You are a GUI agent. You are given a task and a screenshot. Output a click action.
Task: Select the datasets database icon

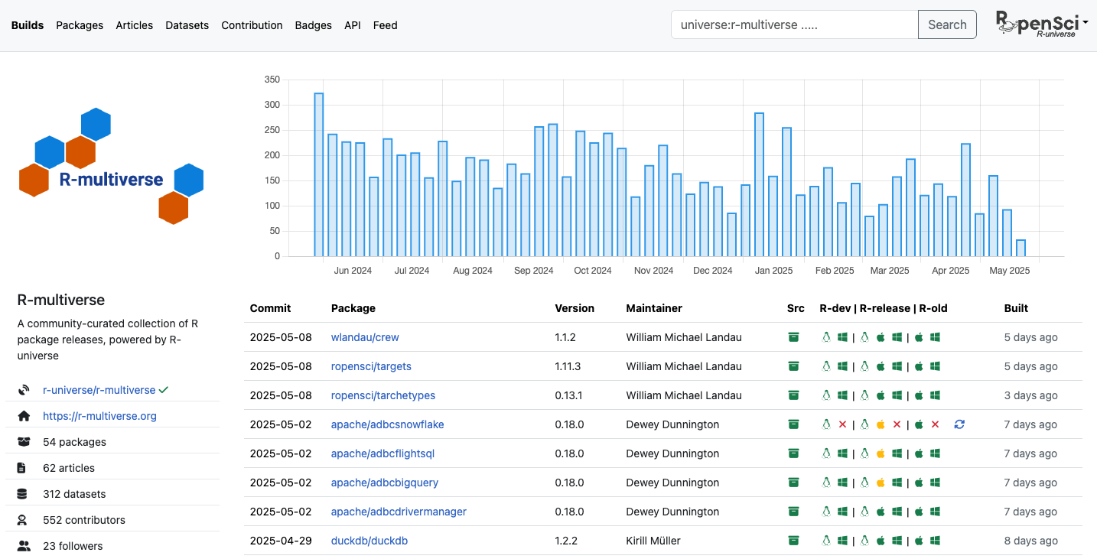(x=23, y=493)
